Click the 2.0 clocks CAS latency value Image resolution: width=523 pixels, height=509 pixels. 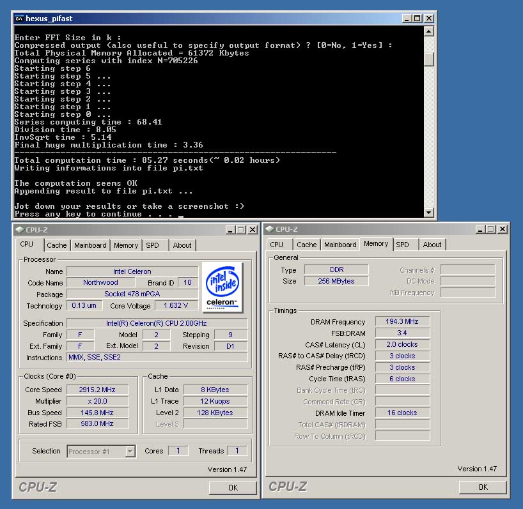click(x=403, y=344)
